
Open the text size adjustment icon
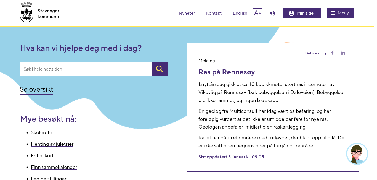coord(257,13)
